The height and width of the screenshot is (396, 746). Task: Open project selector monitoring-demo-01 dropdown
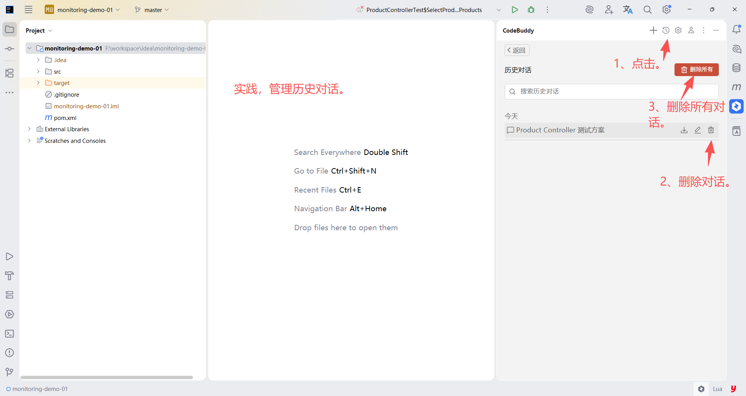(x=82, y=10)
